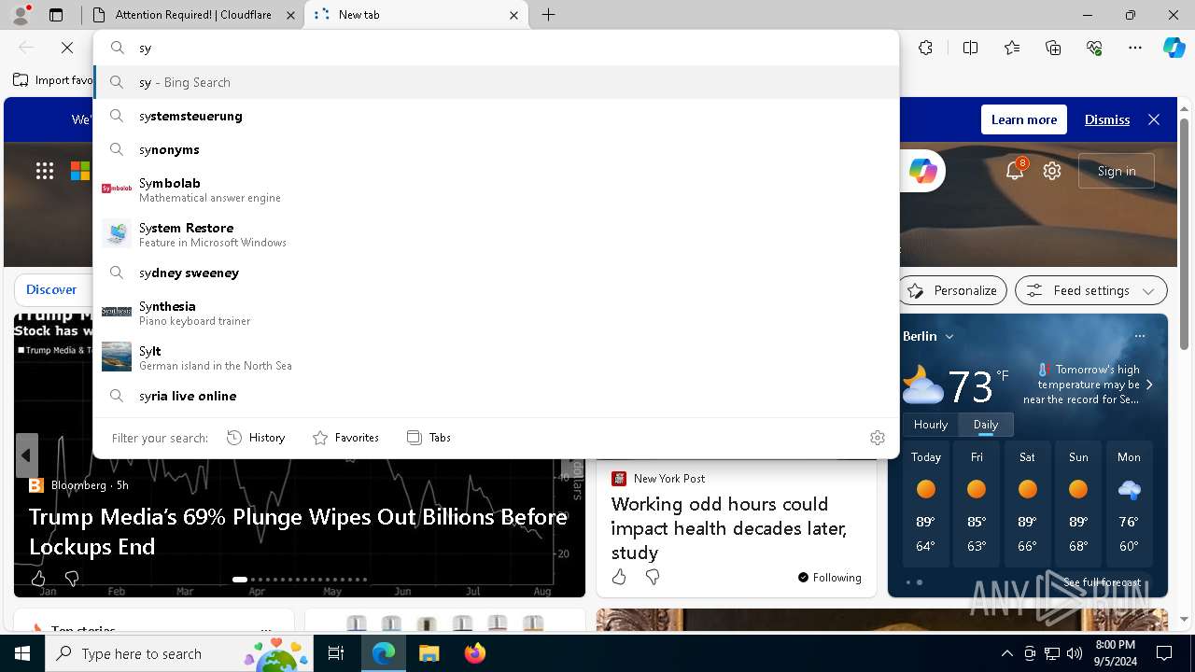Open notifications bell with badge
The height and width of the screenshot is (672, 1195).
pyautogui.click(x=1015, y=170)
